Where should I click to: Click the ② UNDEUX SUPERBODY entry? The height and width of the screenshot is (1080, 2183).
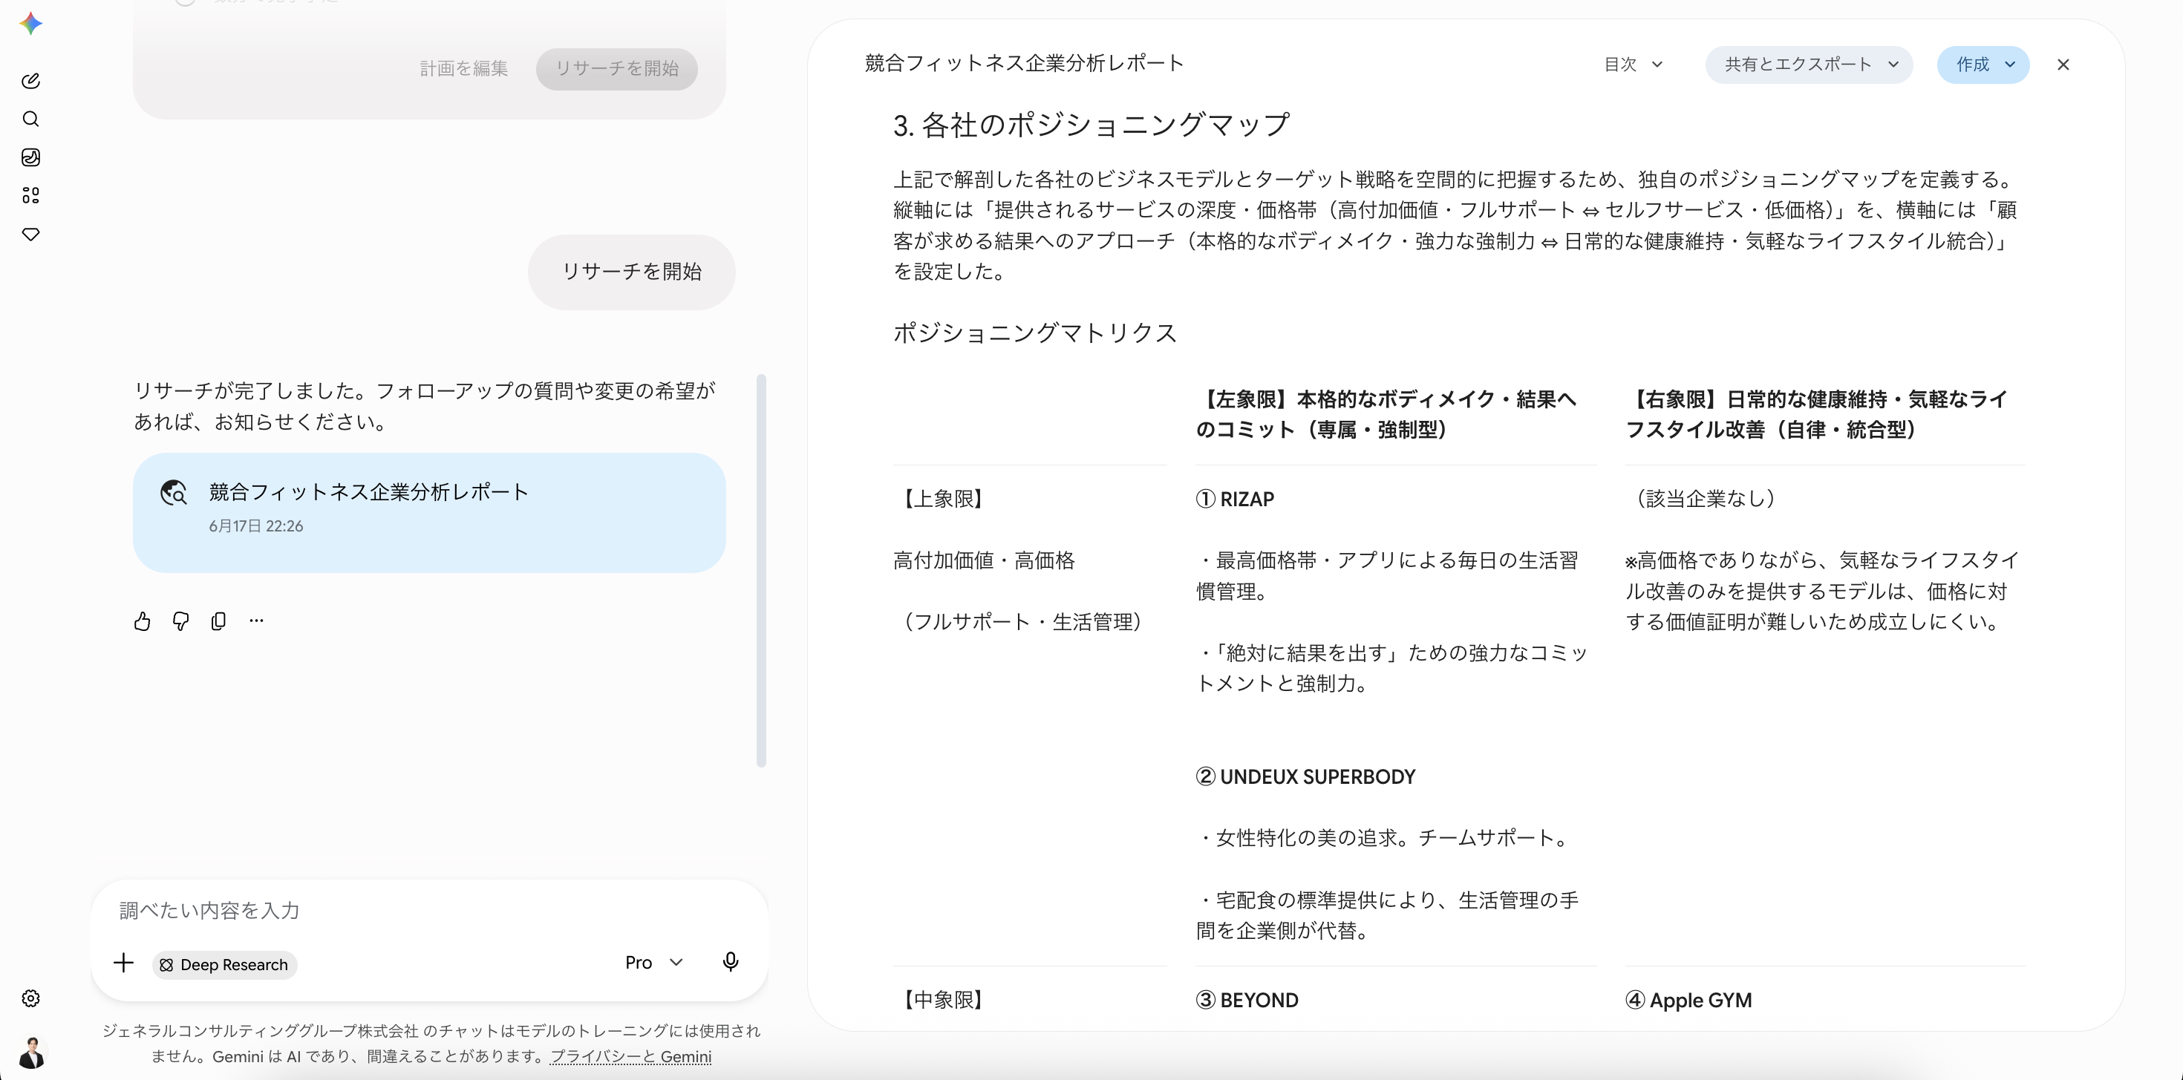tap(1305, 776)
